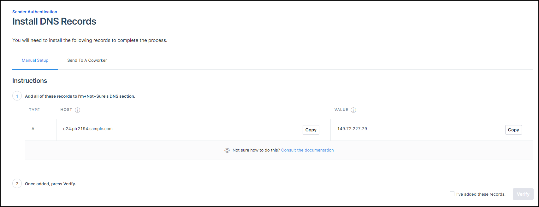This screenshot has height=207, width=539.
Task: Click the lifebuoy help icon
Action: pyautogui.click(x=227, y=150)
